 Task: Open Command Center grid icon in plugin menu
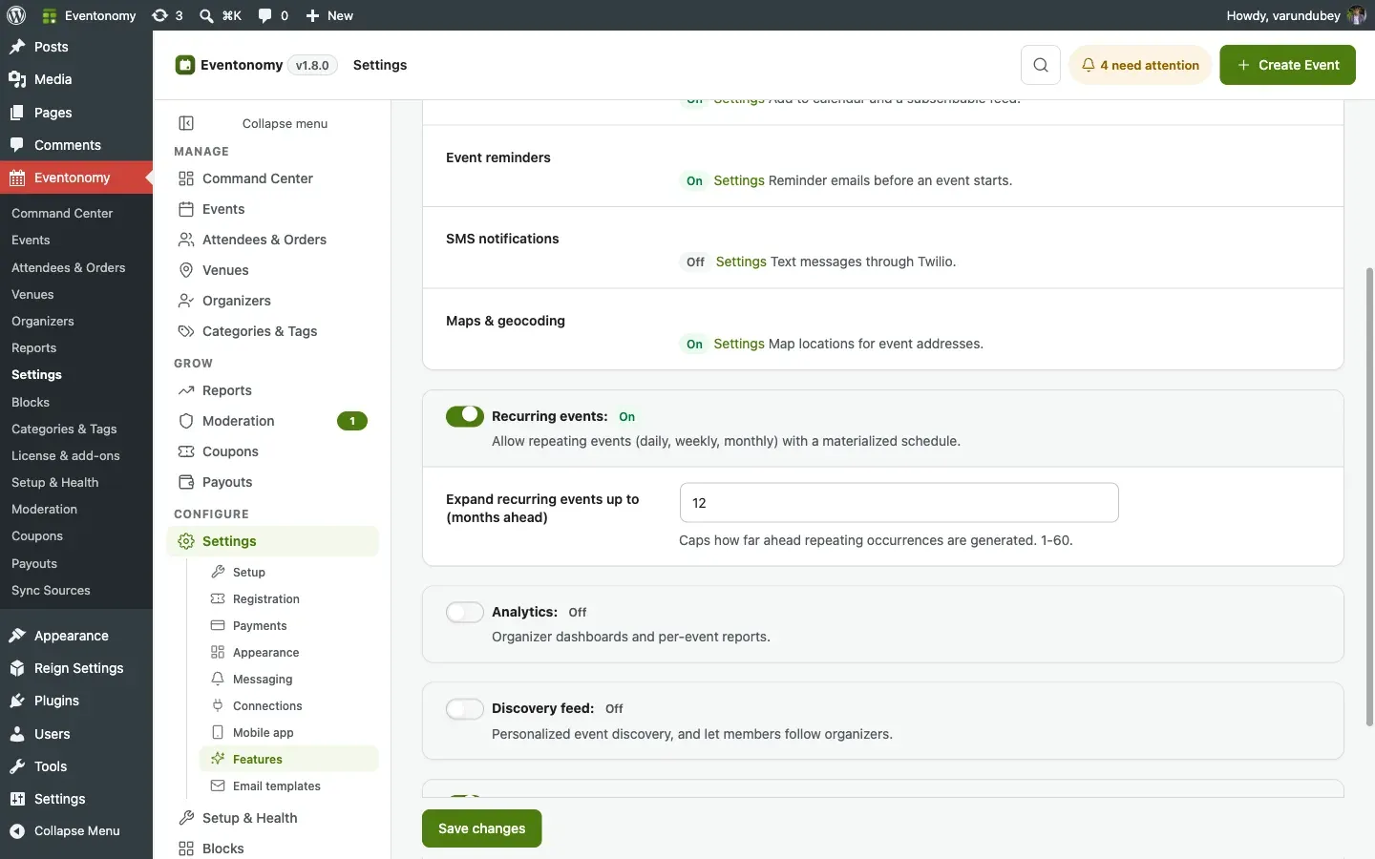[x=186, y=178]
